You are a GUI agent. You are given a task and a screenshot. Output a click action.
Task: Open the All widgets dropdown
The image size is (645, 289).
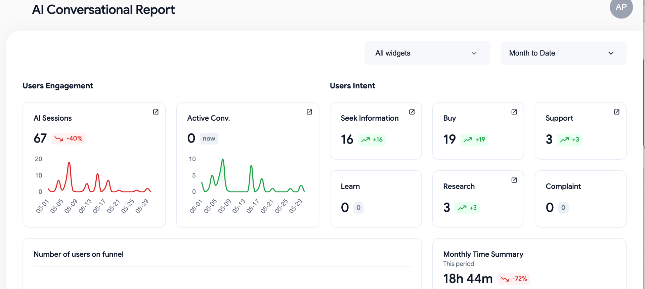point(427,53)
